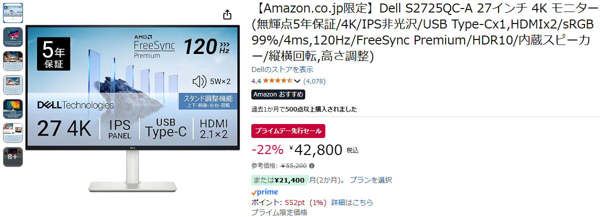This screenshot has width=600, height=217.
Task: Click the Amazon おすすめ badge
Action: point(278,94)
